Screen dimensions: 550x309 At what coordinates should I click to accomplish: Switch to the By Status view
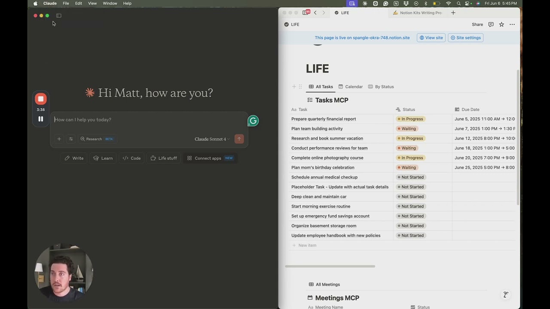pos(381,87)
